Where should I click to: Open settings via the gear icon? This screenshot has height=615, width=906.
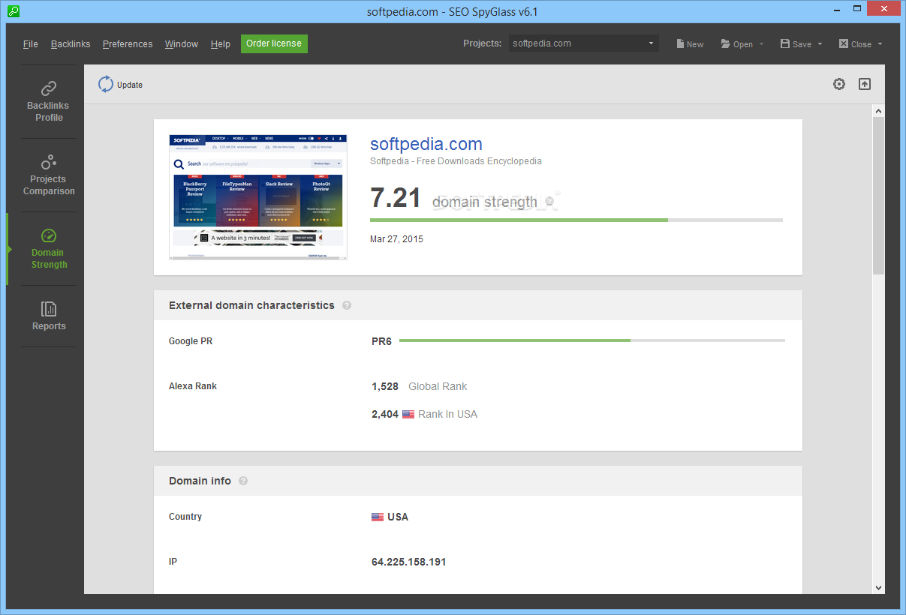(839, 84)
